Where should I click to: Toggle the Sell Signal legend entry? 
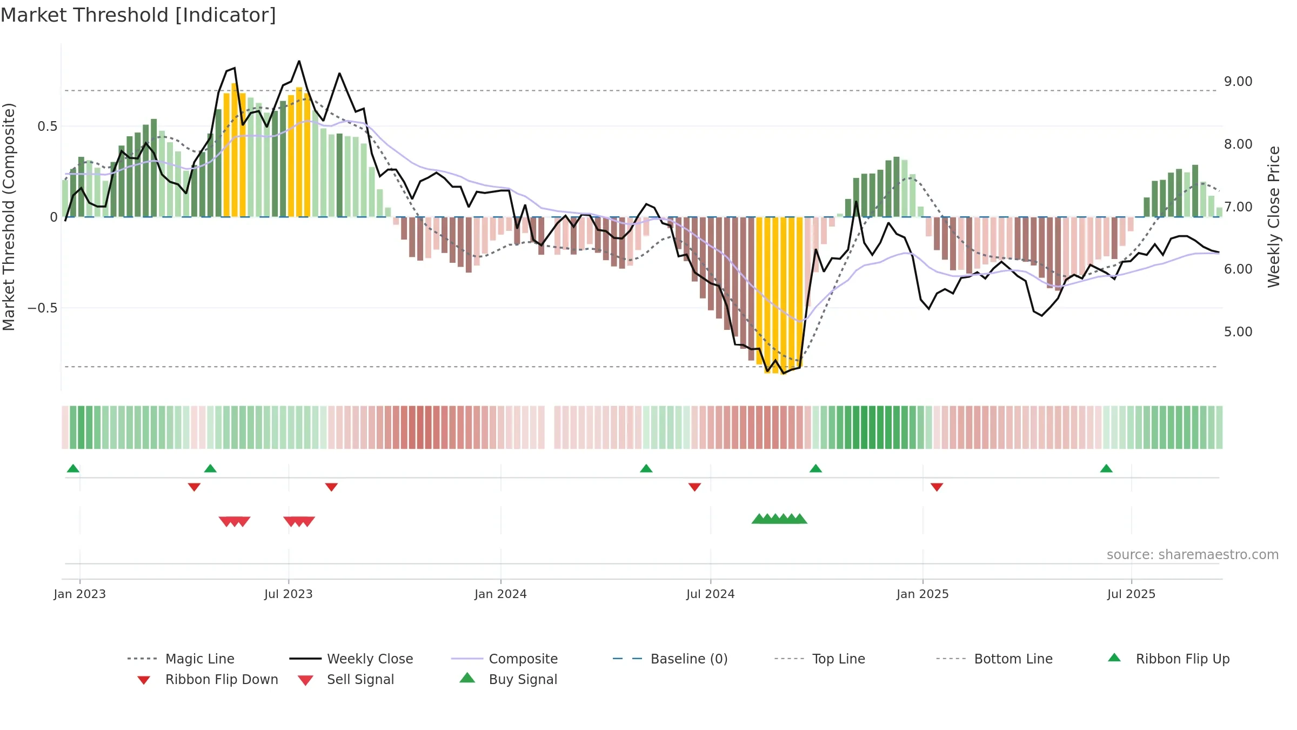346,679
